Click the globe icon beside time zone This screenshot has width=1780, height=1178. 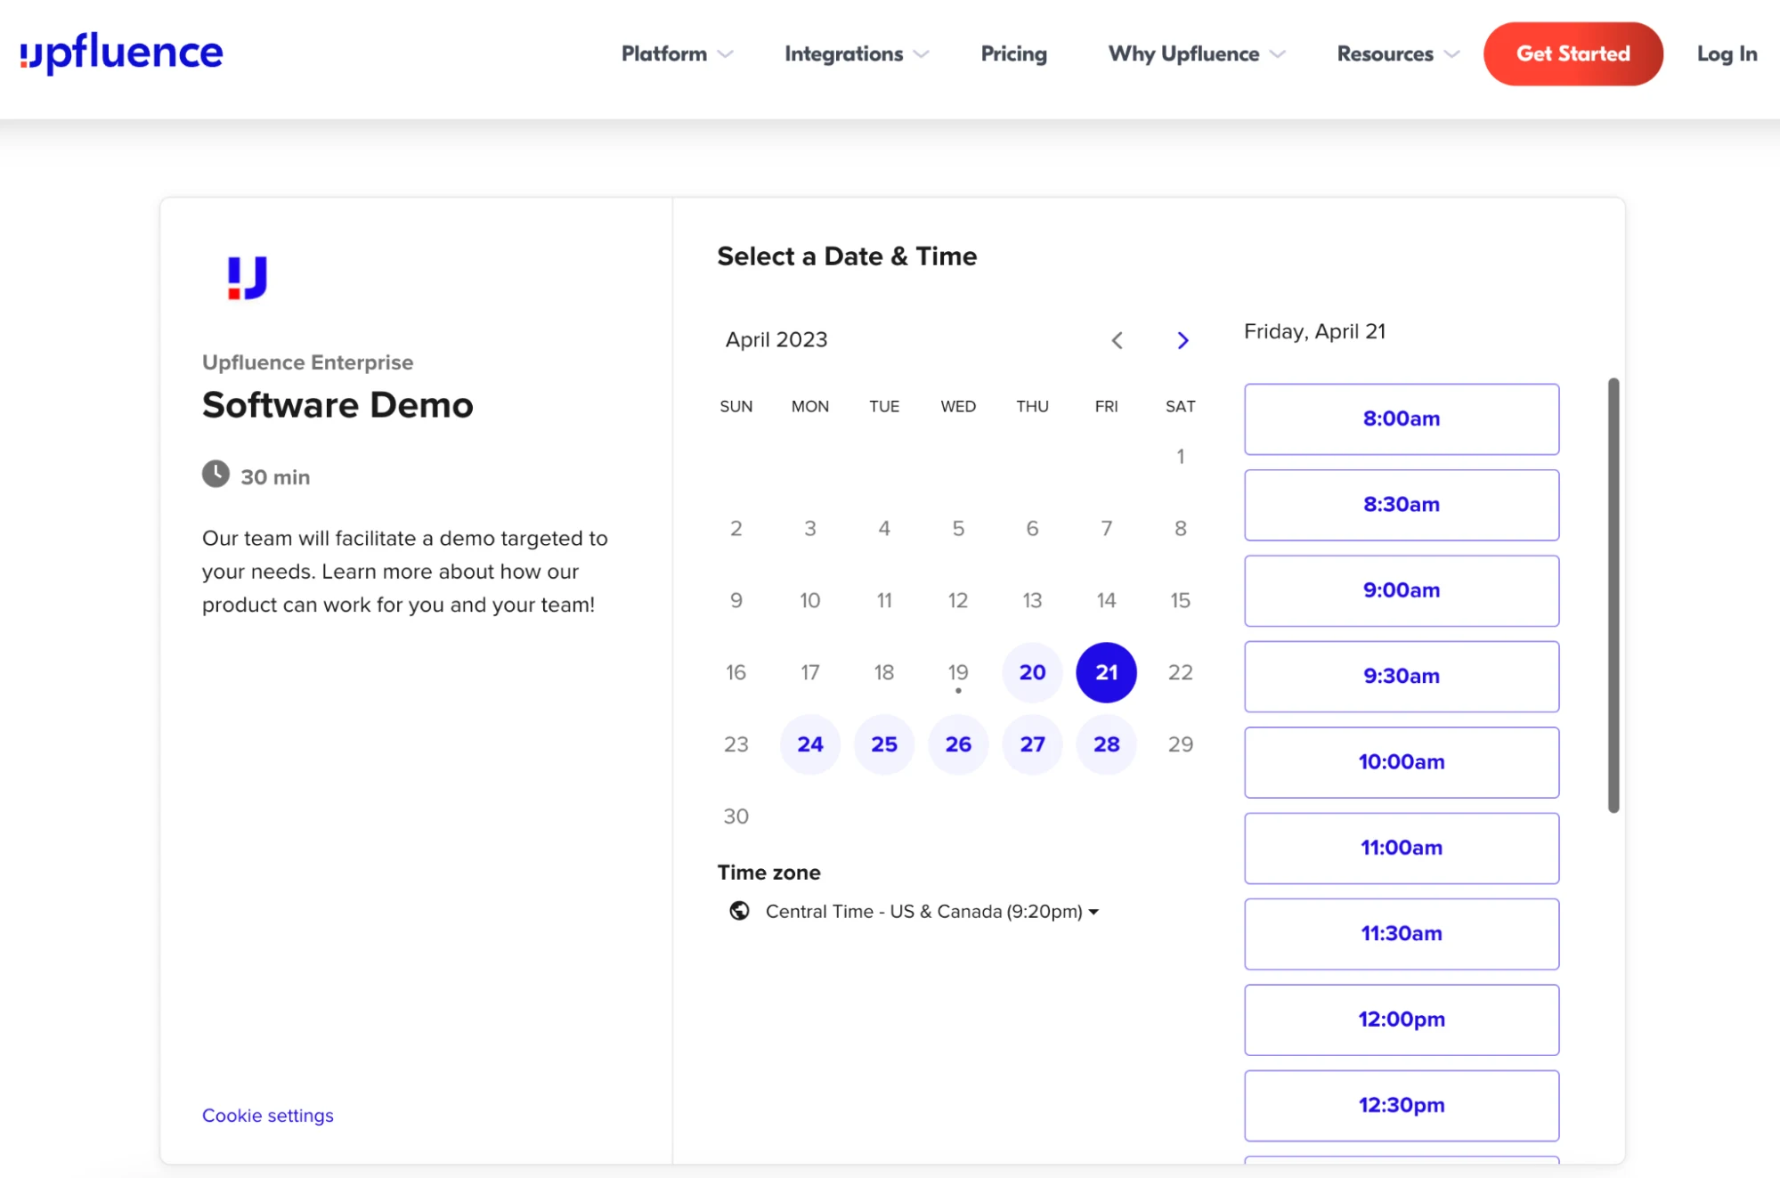(739, 911)
